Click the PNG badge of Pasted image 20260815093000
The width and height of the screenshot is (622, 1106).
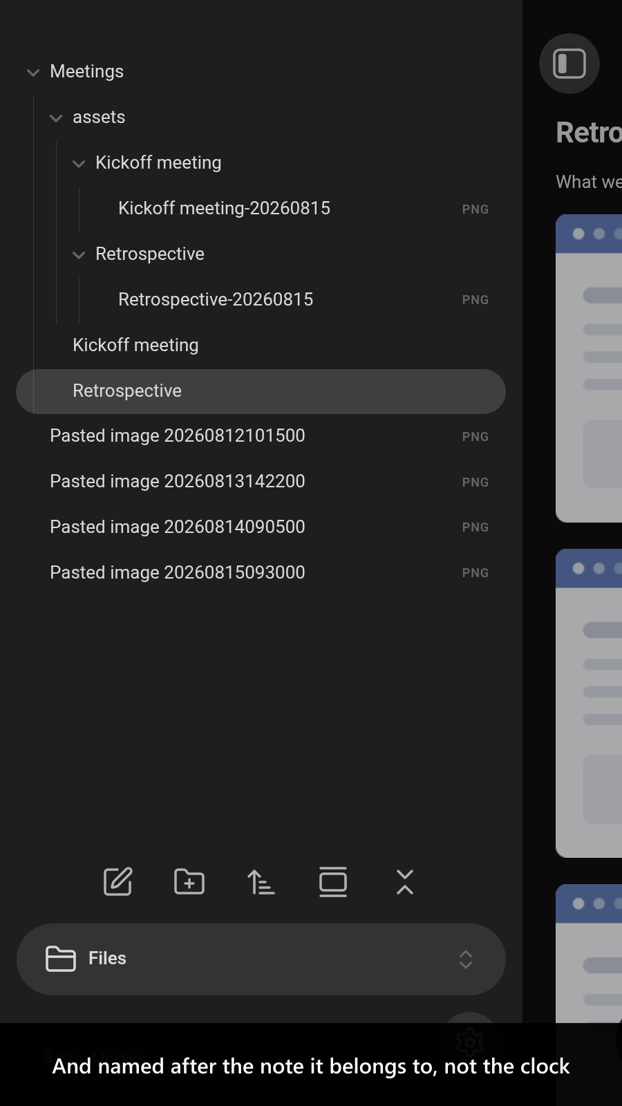[475, 573]
